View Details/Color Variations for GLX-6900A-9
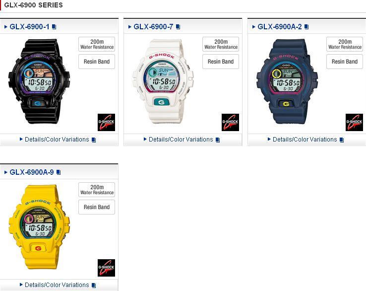This screenshot has width=366, height=291. [x=57, y=285]
